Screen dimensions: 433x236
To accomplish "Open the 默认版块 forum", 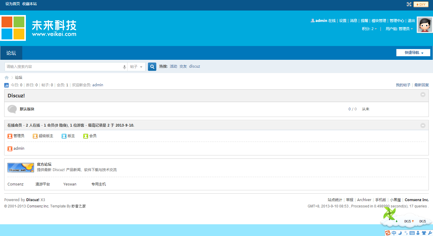I will tap(27, 109).
